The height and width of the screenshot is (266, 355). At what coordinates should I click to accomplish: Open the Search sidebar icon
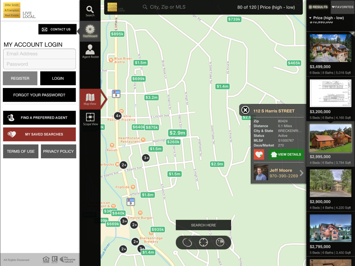coord(90,11)
